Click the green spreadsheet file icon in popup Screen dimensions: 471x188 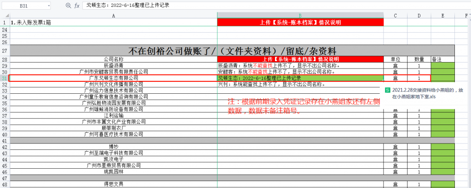pyautogui.click(x=388, y=90)
